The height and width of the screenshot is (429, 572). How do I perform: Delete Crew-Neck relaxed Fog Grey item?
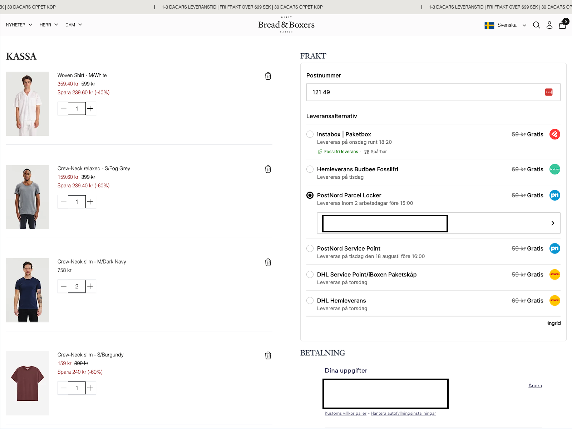pyautogui.click(x=268, y=169)
